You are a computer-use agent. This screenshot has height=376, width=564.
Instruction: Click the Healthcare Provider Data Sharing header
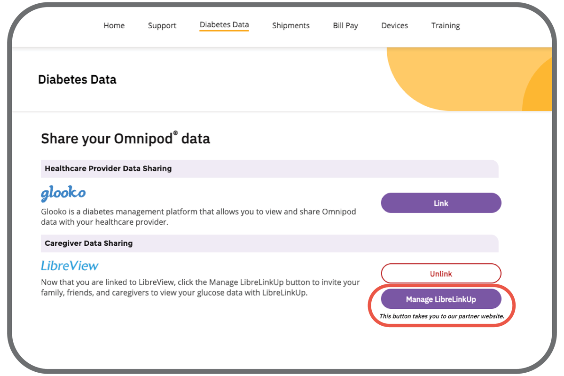108,168
